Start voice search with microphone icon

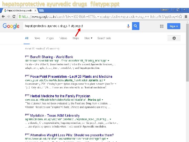tap(128, 26)
